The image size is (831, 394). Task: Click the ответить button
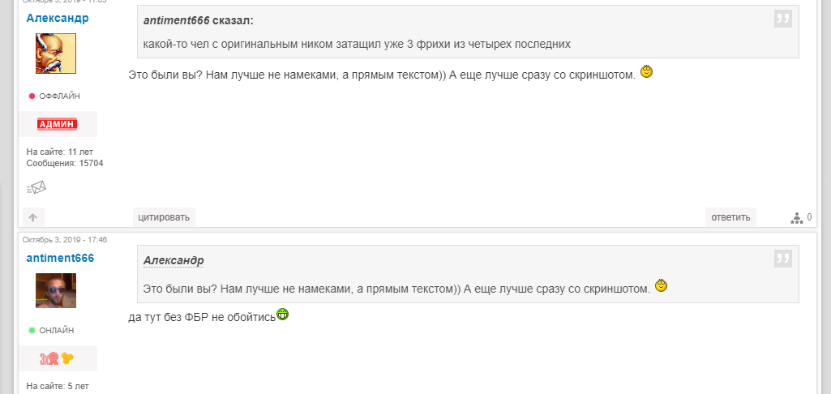pos(730,217)
